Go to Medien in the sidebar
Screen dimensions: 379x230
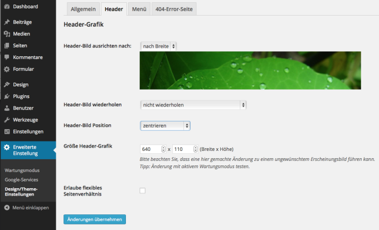point(22,34)
